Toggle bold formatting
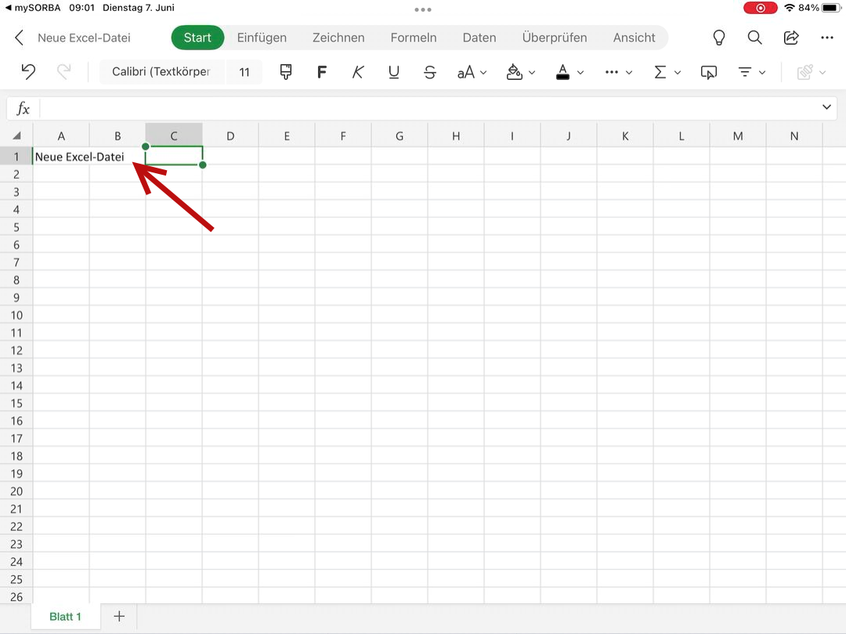The width and height of the screenshot is (846, 634). 321,72
